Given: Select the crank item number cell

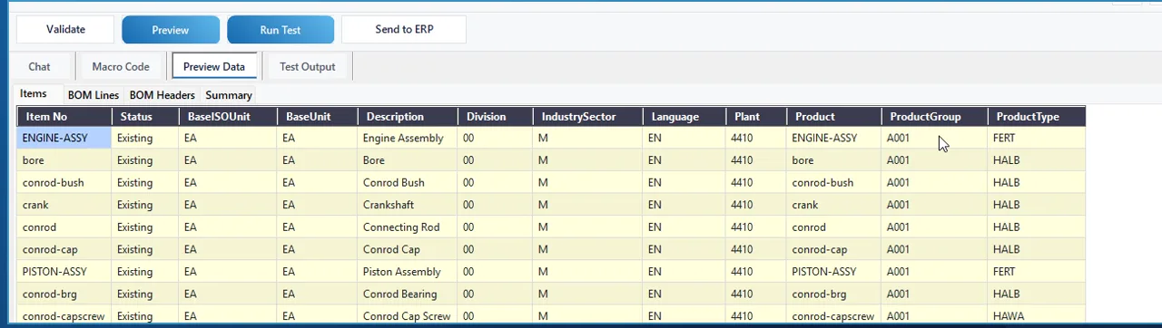Looking at the screenshot, I should [x=64, y=205].
